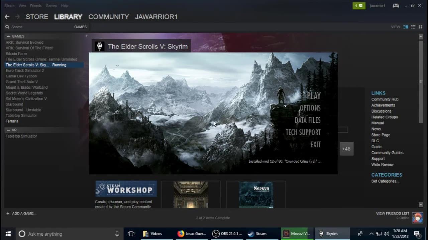Open the green new message notification icon
This screenshot has width=428, height=240.
[359, 6]
